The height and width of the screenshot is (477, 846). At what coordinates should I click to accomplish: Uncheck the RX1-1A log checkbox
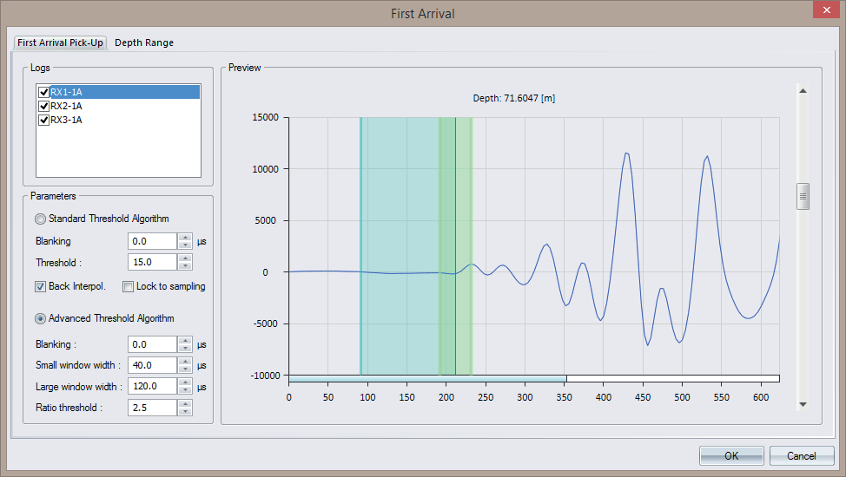43,92
